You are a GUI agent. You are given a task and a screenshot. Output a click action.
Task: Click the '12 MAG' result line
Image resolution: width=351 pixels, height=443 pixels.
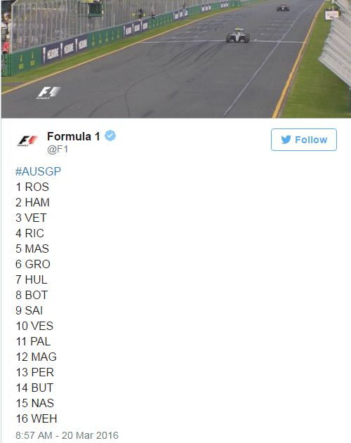pos(37,357)
